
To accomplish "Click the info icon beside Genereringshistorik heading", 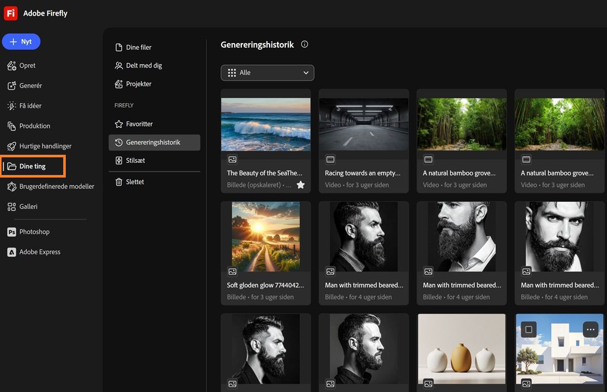I will tap(305, 45).
